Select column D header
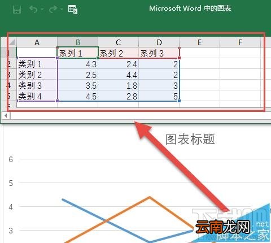This screenshot has height=243, width=271. pos(159,42)
